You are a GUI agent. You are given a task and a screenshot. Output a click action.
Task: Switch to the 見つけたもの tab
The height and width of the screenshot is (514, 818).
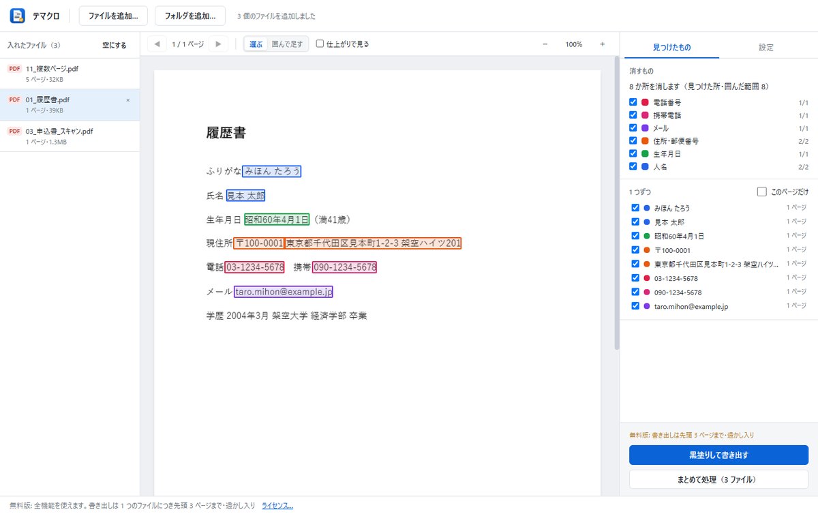pyautogui.click(x=671, y=47)
